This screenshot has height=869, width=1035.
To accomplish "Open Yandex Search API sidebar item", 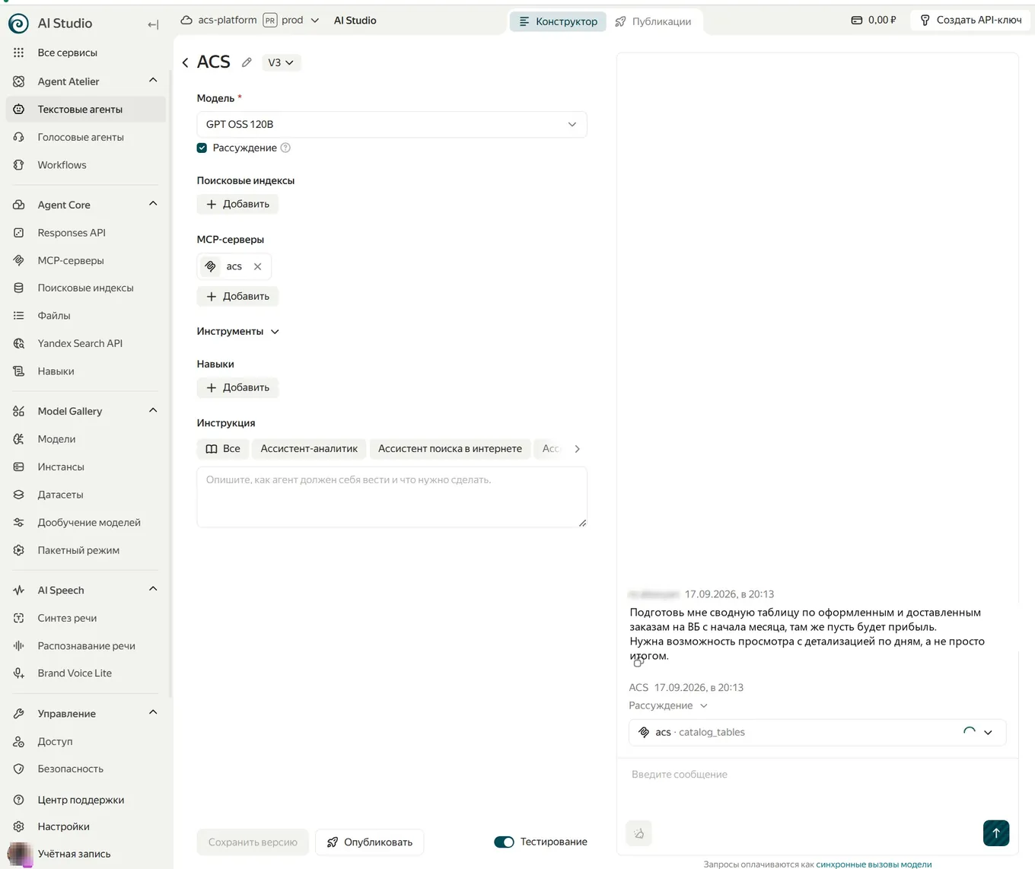I will (x=80, y=343).
